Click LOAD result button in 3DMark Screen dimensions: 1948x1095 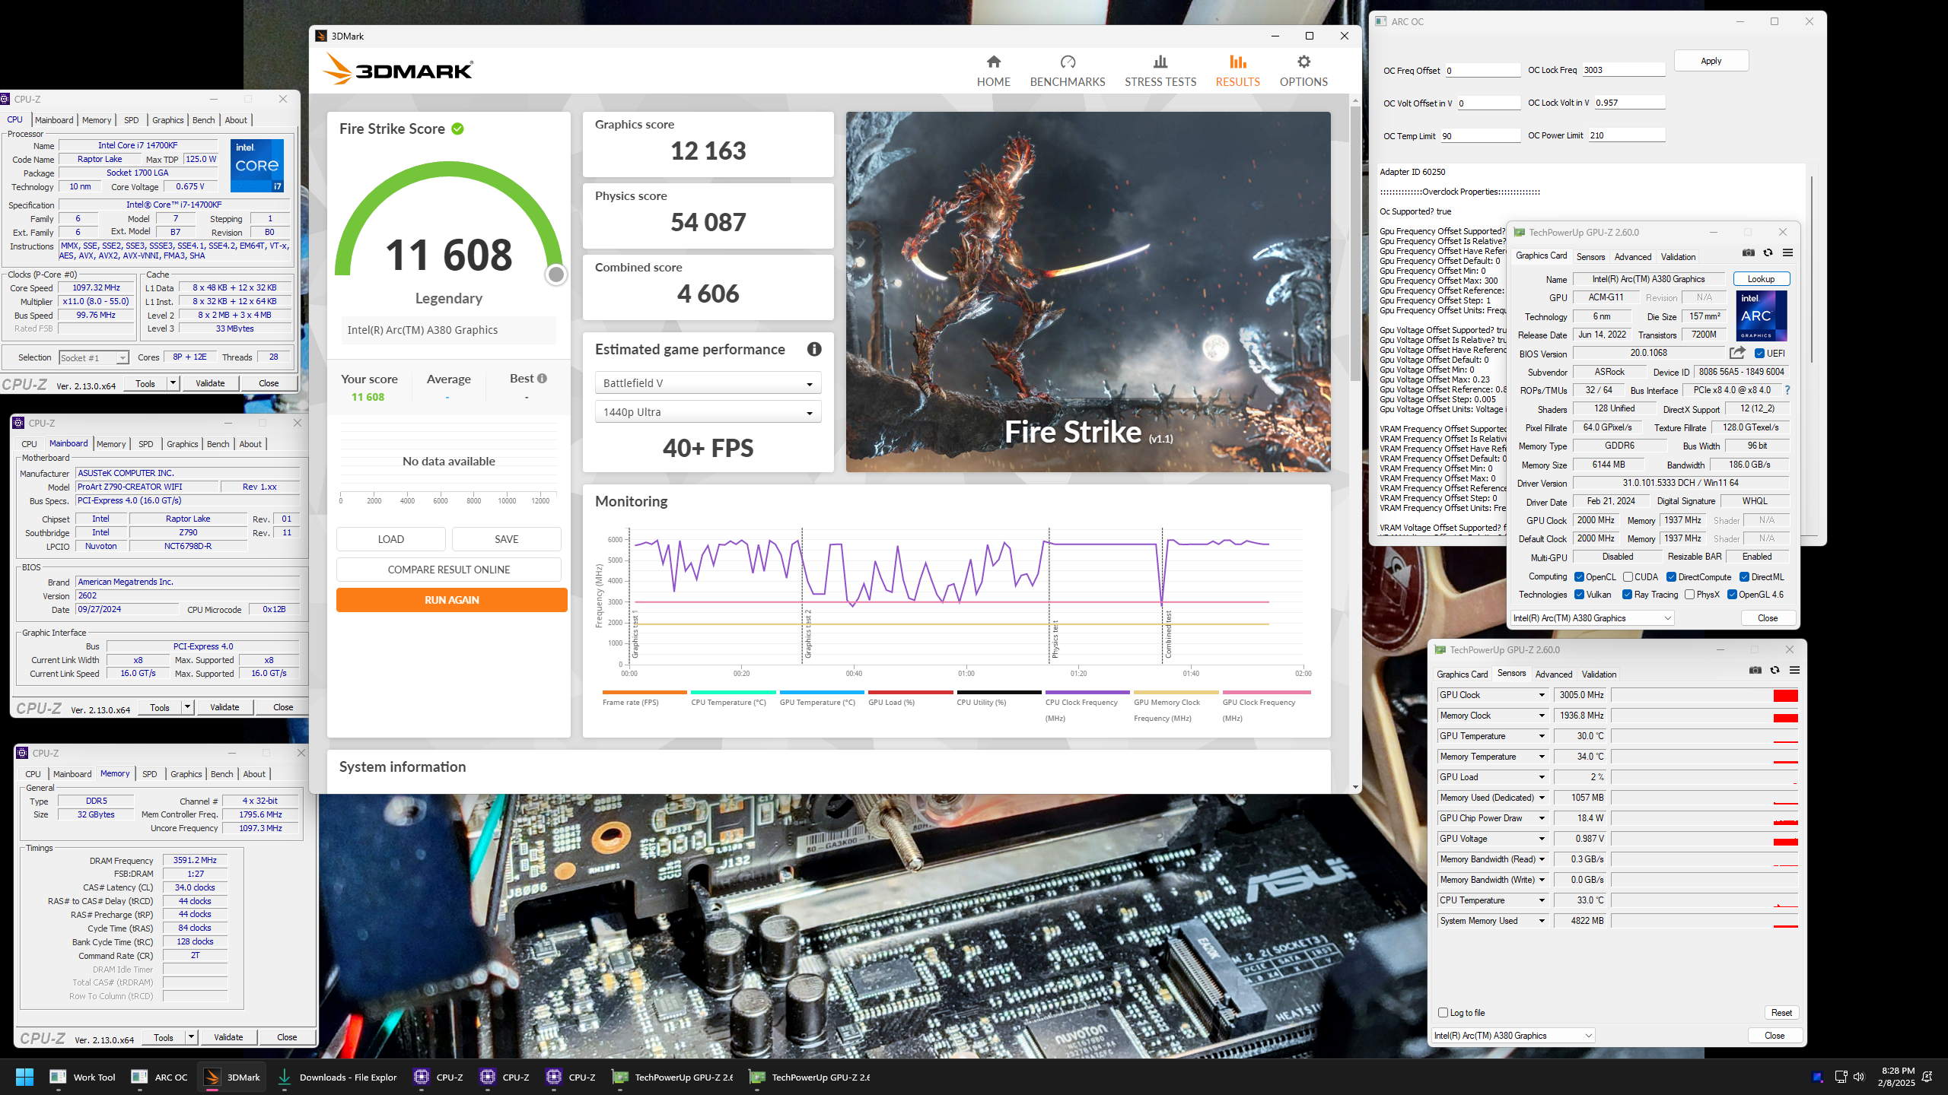[x=390, y=539]
